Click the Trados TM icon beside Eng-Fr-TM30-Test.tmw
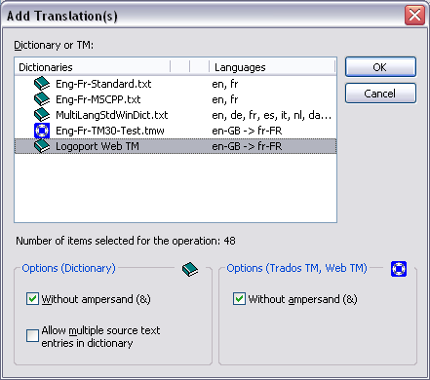The height and width of the screenshot is (380, 430). click(42, 131)
